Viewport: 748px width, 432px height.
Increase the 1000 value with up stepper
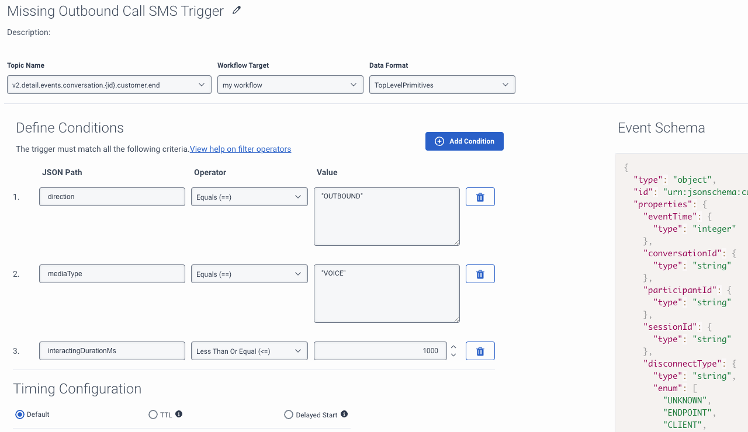coord(453,347)
